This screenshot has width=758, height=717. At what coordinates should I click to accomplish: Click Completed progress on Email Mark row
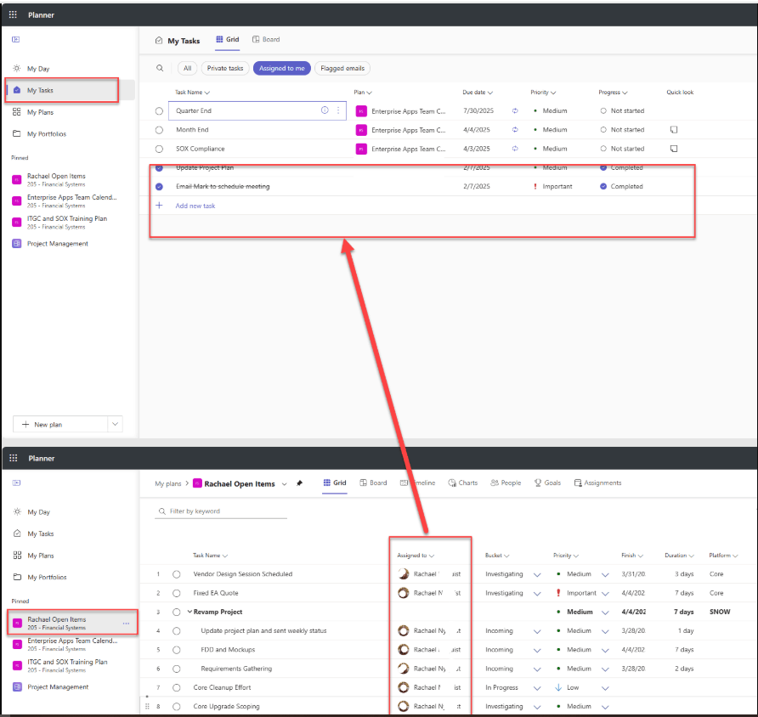click(622, 187)
